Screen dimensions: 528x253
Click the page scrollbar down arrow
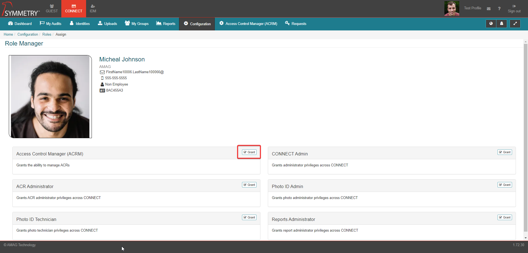pos(526,238)
